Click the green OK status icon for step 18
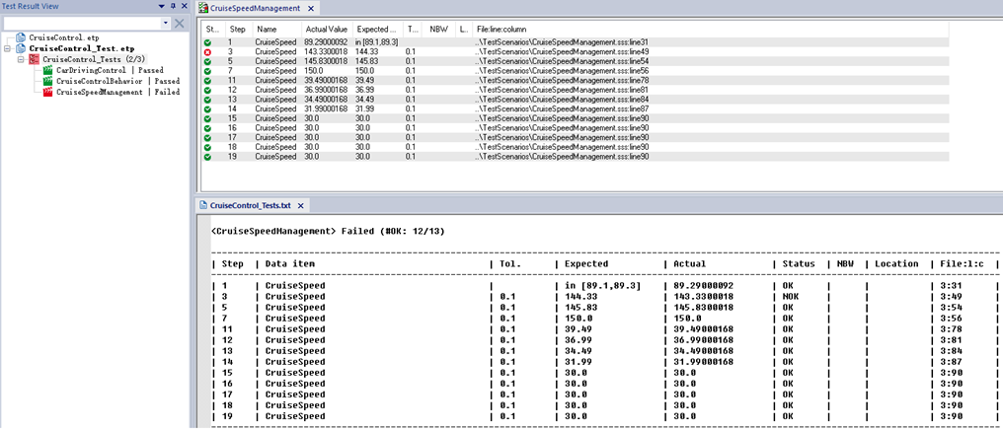Viewport: 1003px width, 430px height. click(x=208, y=148)
